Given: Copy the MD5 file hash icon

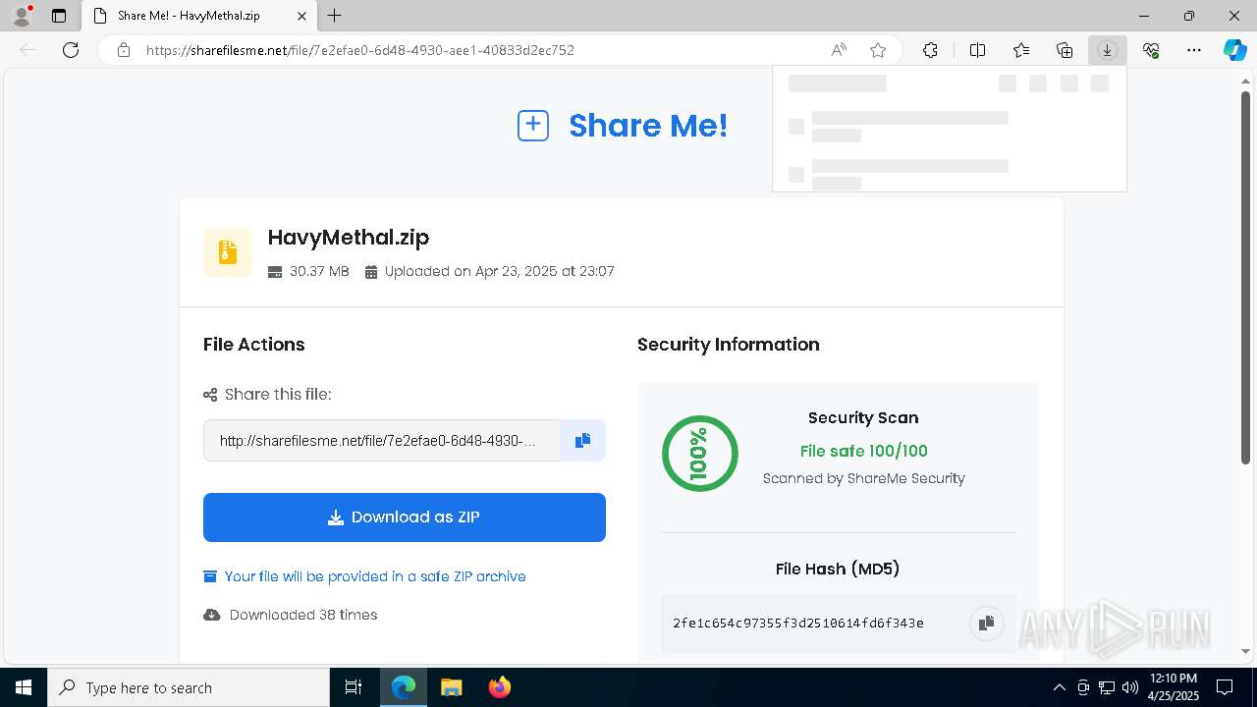Looking at the screenshot, I should pos(986,623).
